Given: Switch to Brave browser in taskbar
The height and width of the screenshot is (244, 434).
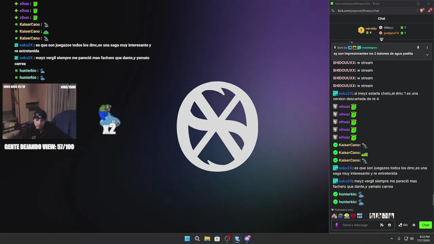Looking at the screenshot, I should [x=237, y=239].
